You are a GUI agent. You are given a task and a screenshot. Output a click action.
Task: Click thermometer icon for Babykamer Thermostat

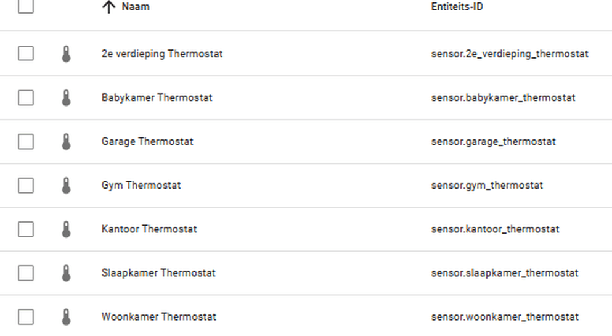[x=66, y=98]
